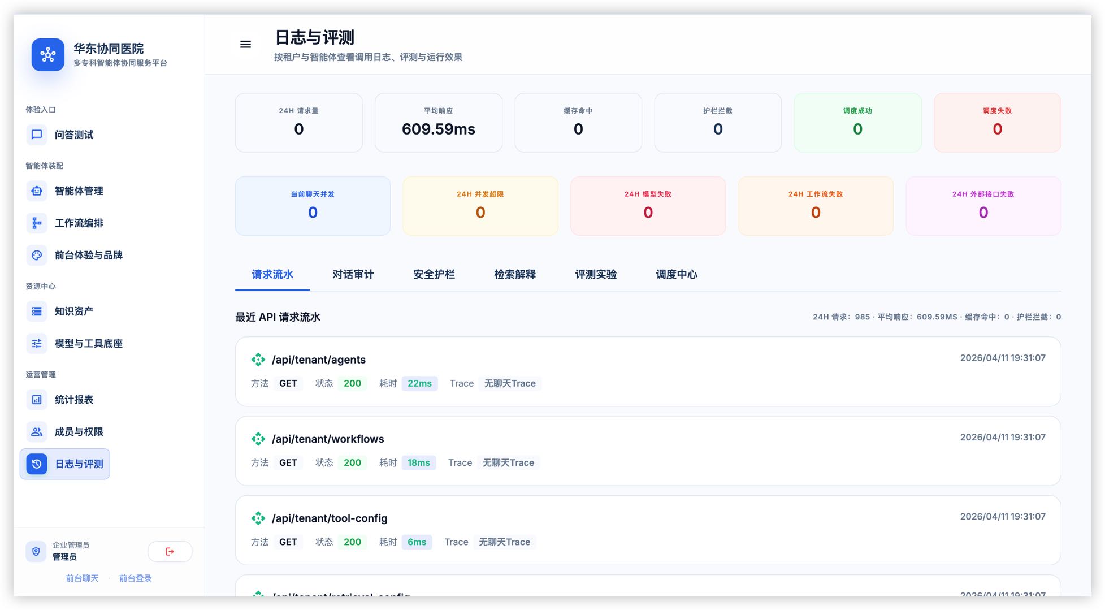Click the 24H 模型失败 card
The height and width of the screenshot is (610, 1105).
pyautogui.click(x=648, y=206)
